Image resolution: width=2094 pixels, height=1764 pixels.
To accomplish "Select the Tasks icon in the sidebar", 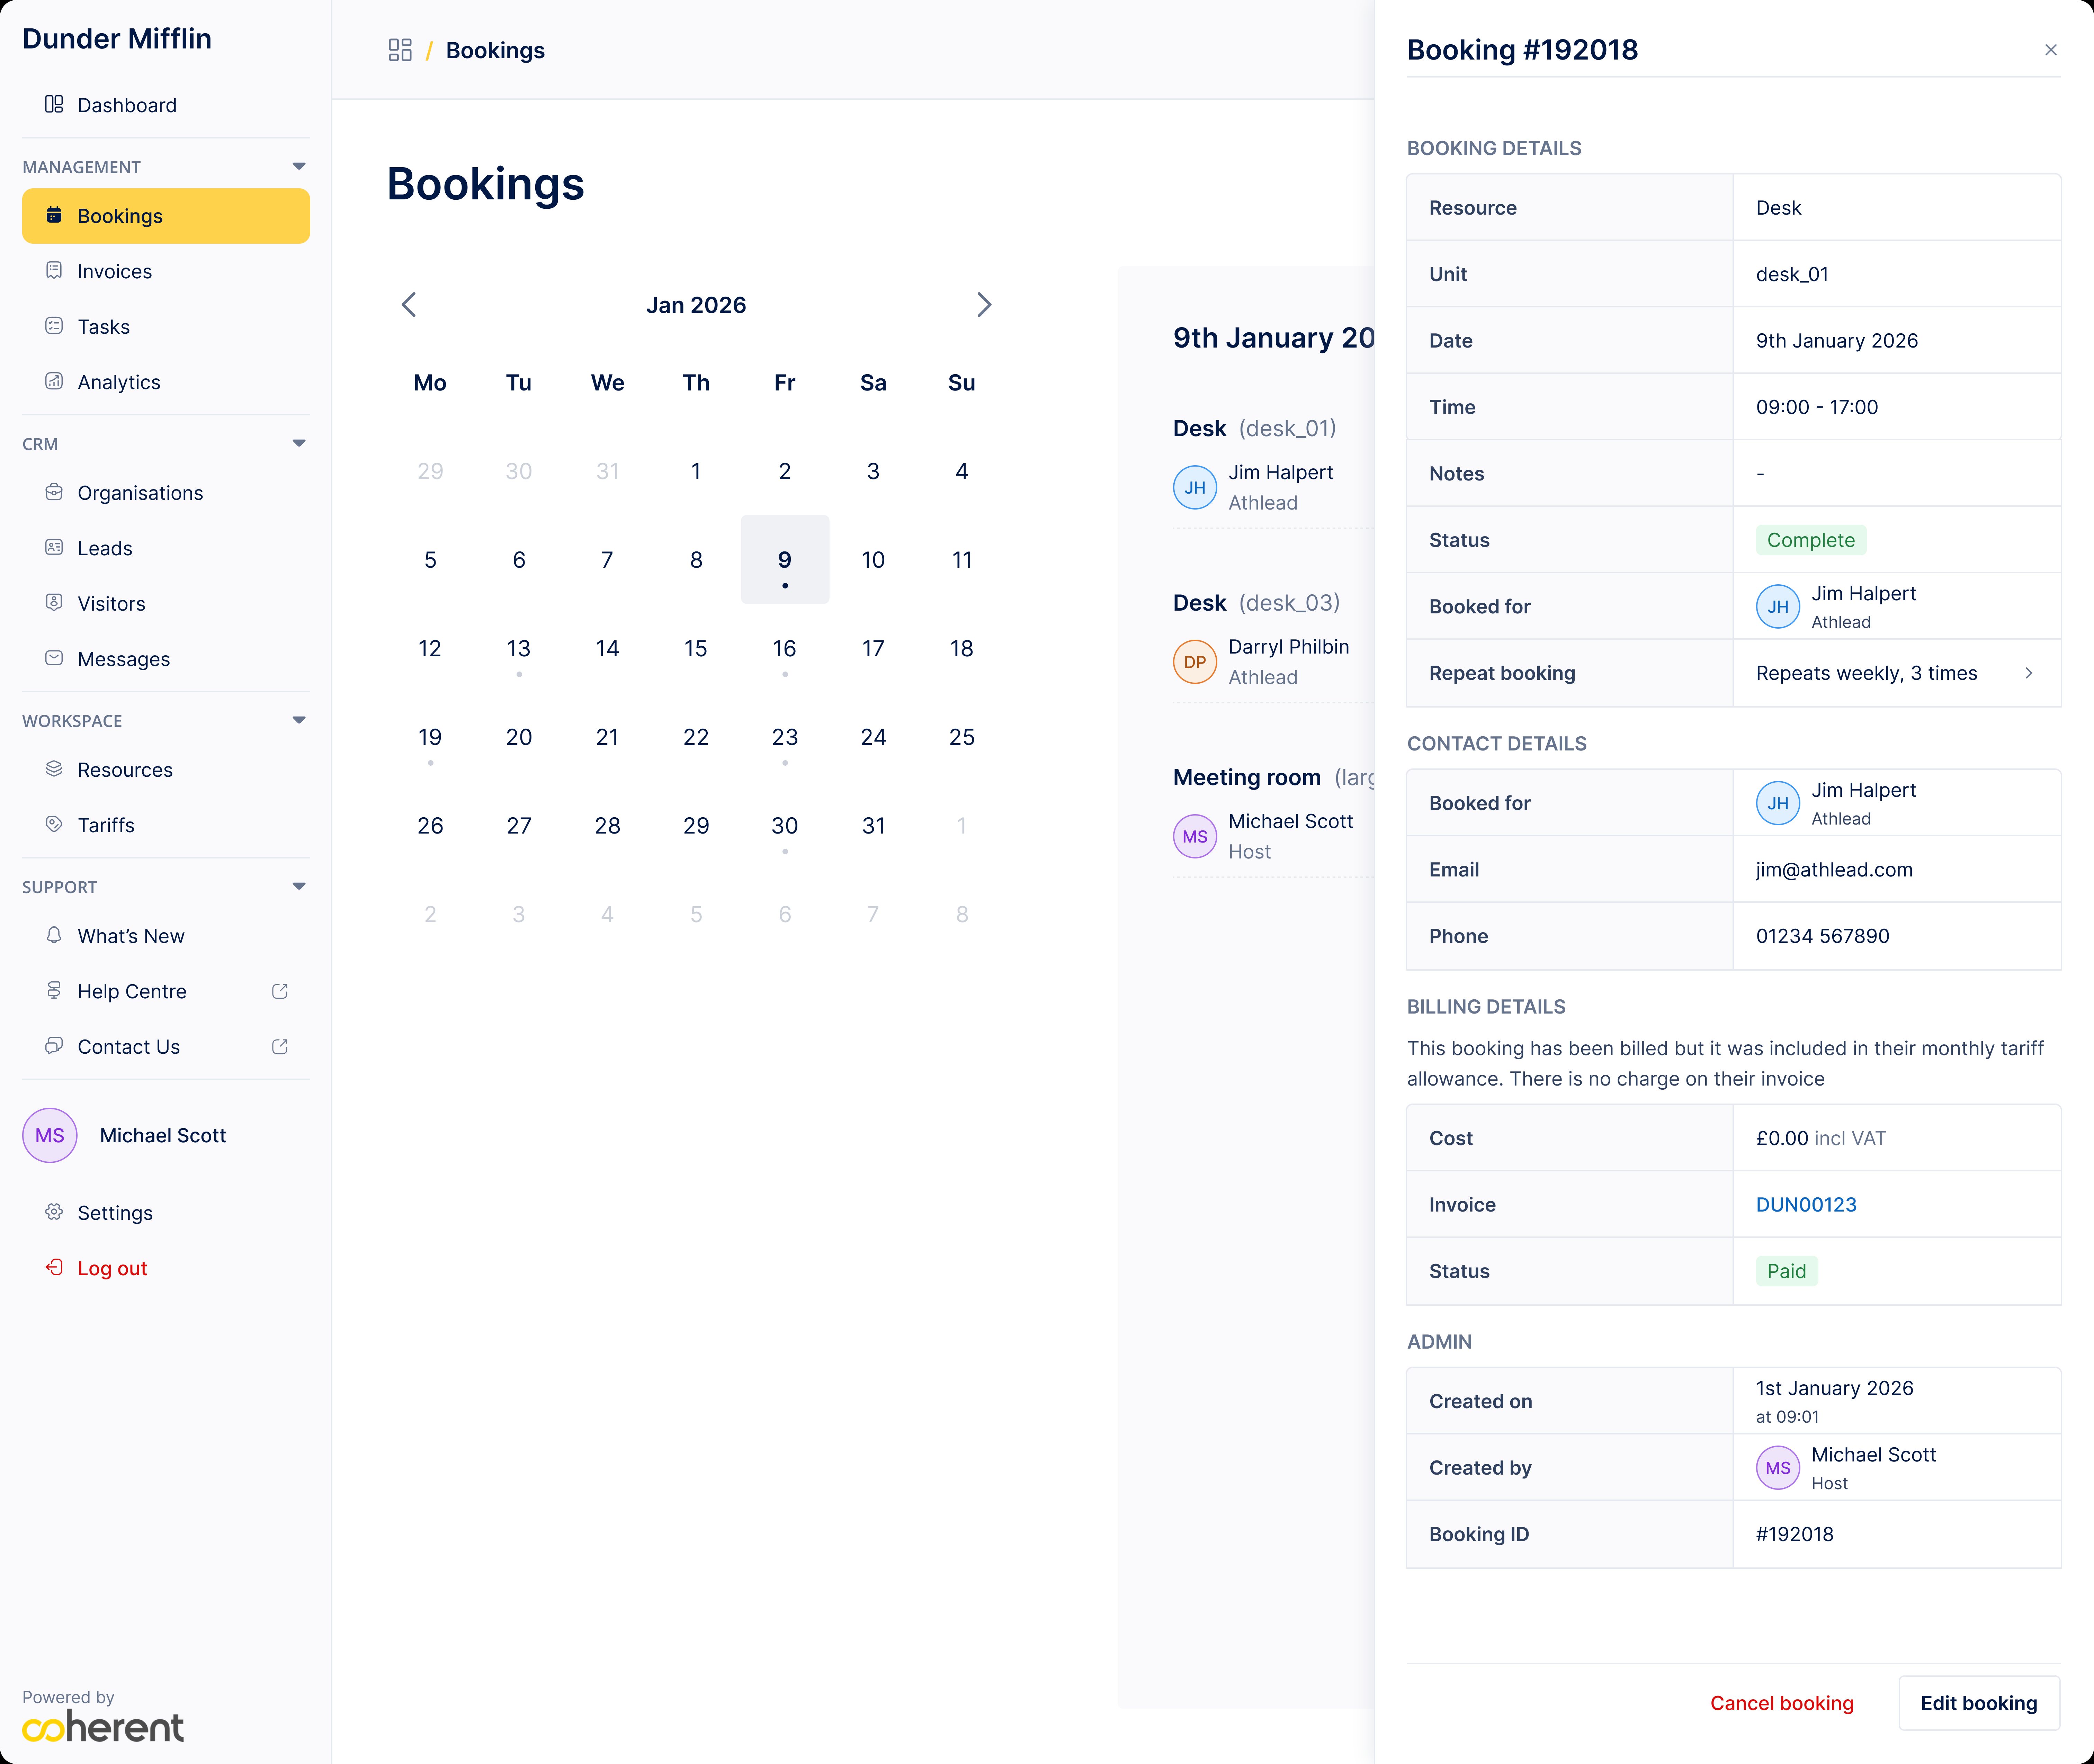I will [x=54, y=326].
